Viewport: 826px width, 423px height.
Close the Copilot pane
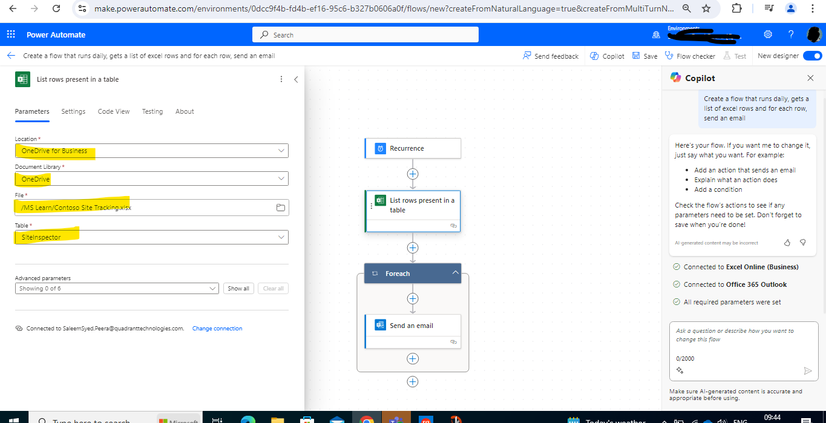[810, 78]
